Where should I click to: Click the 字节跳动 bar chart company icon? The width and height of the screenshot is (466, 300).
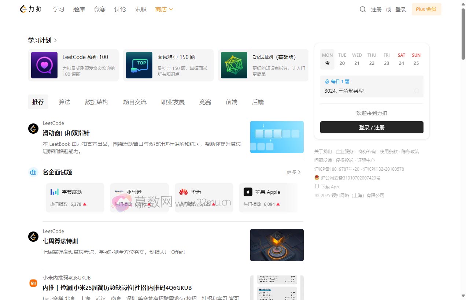tap(54, 192)
